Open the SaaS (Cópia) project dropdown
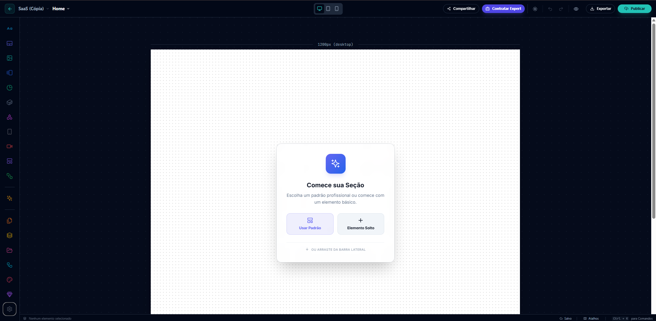 click(x=34, y=9)
